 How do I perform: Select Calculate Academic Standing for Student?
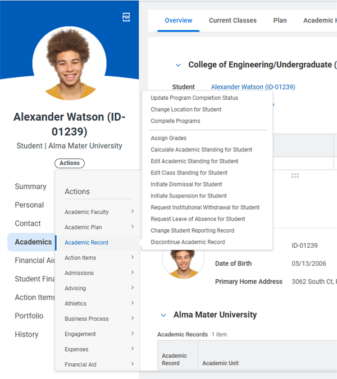coord(202,150)
